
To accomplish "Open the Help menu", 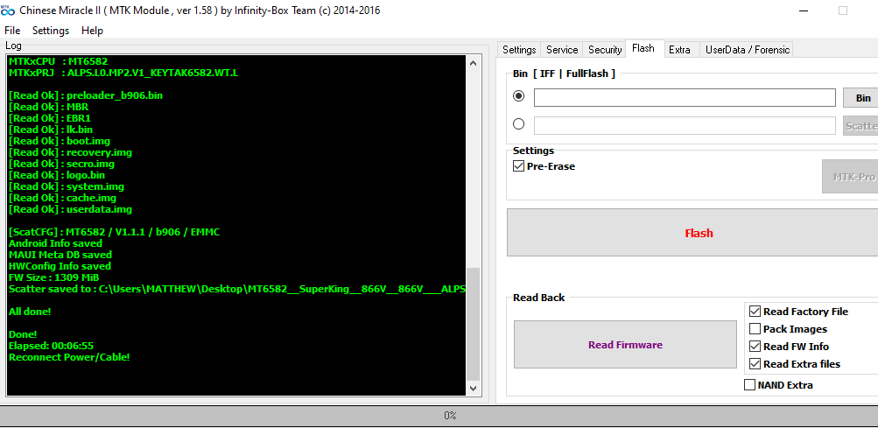I will (x=92, y=31).
